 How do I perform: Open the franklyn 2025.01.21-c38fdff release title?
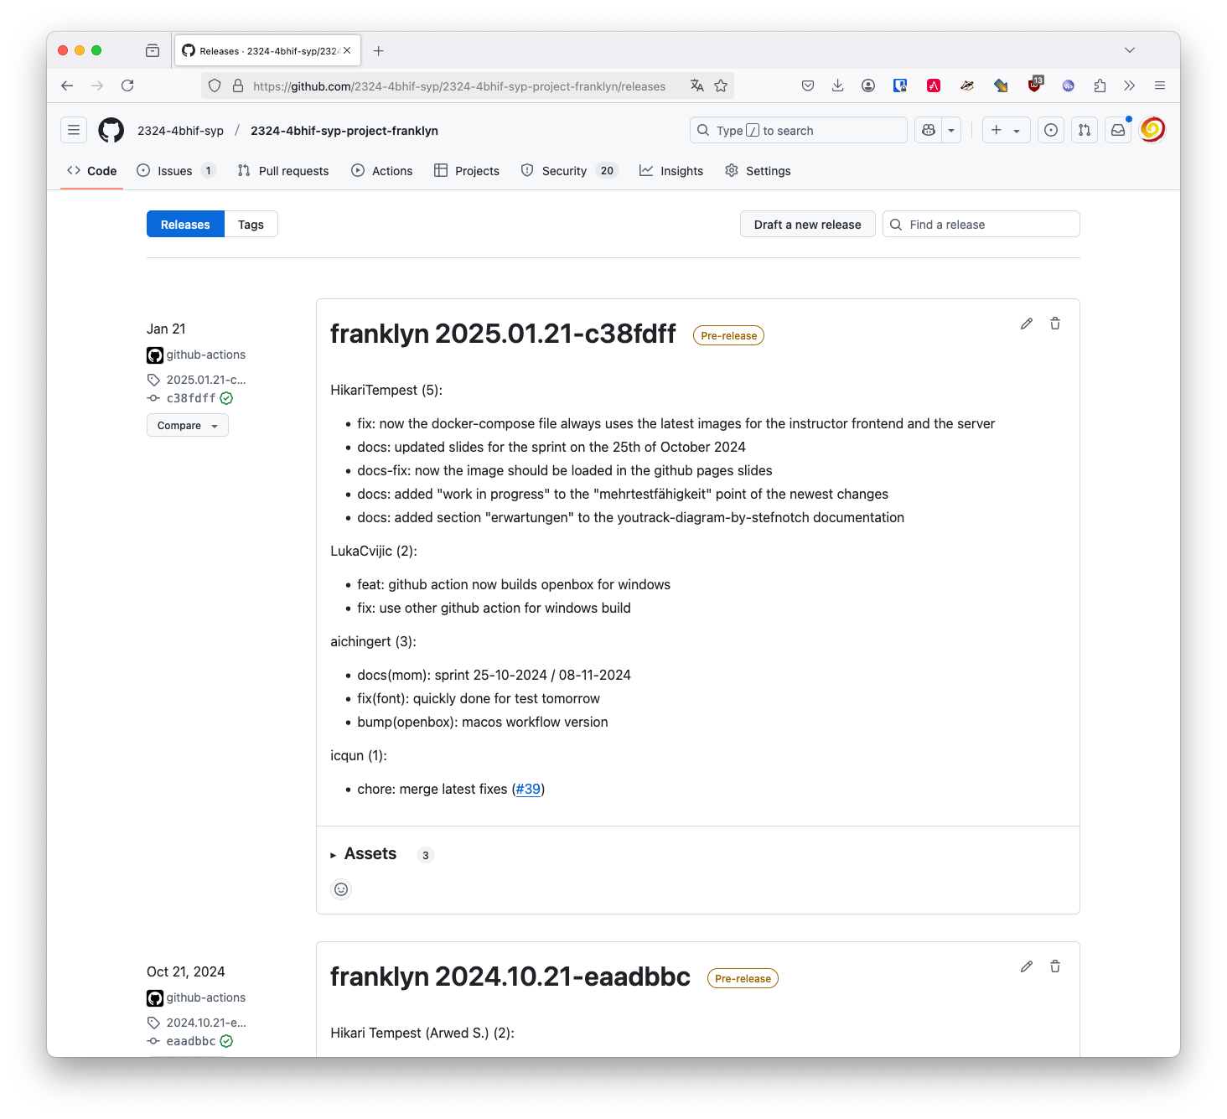click(x=503, y=334)
